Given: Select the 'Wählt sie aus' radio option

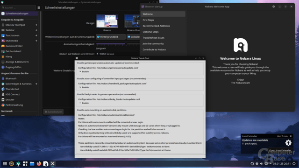Looking at the screenshot, I should 98,54.
